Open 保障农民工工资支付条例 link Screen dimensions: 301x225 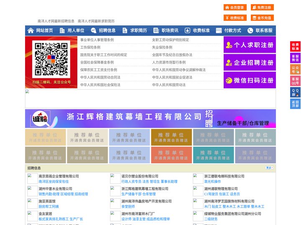click(x=99, y=70)
